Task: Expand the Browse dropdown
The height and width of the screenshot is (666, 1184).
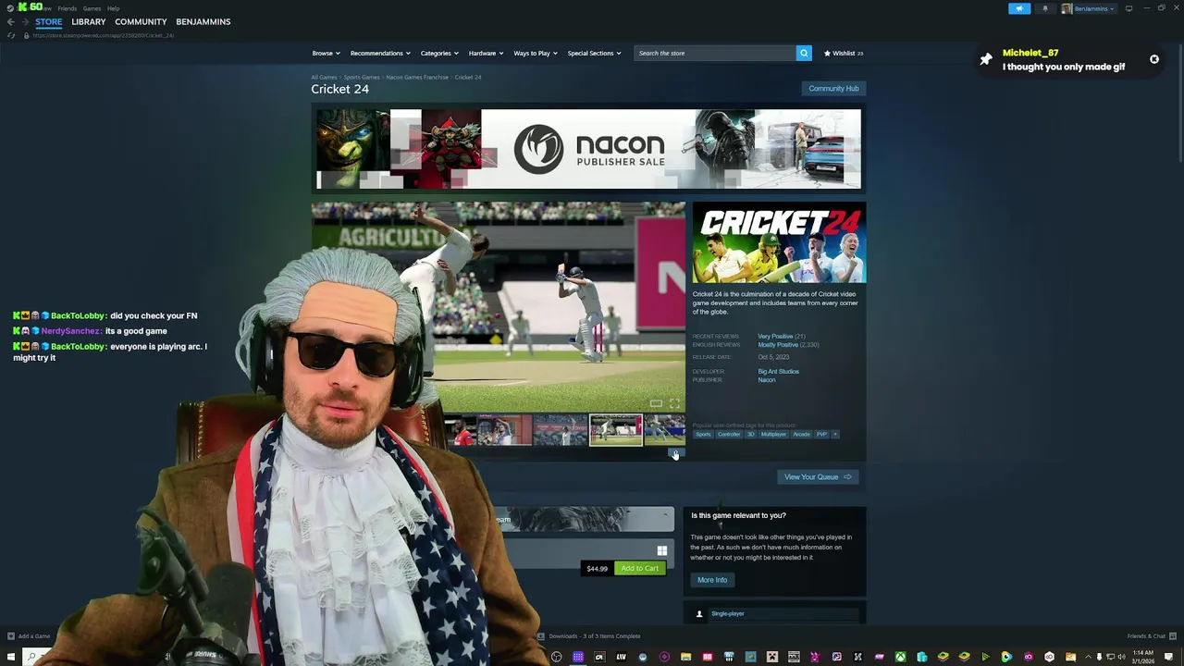Action: pos(326,53)
